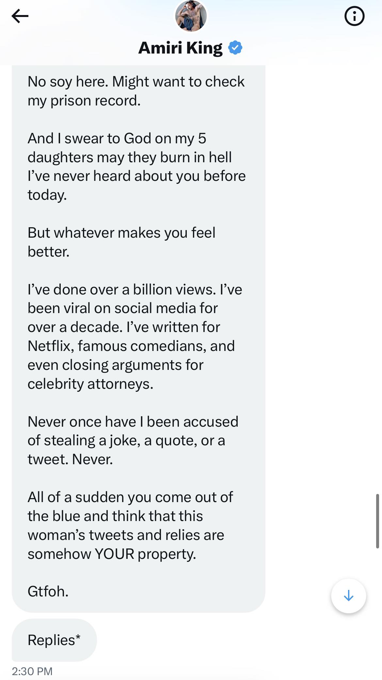
Task: Click the 2:30 PM timestamp
Action: [x=32, y=671]
